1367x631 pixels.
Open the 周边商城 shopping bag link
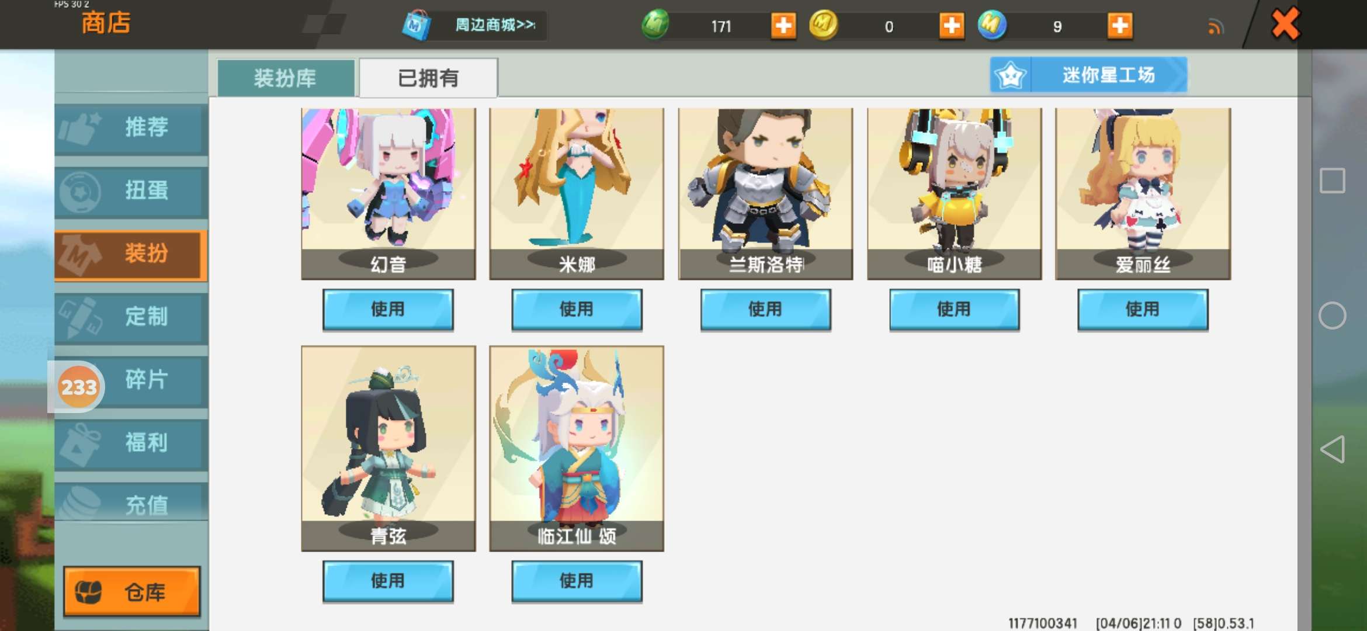(474, 25)
